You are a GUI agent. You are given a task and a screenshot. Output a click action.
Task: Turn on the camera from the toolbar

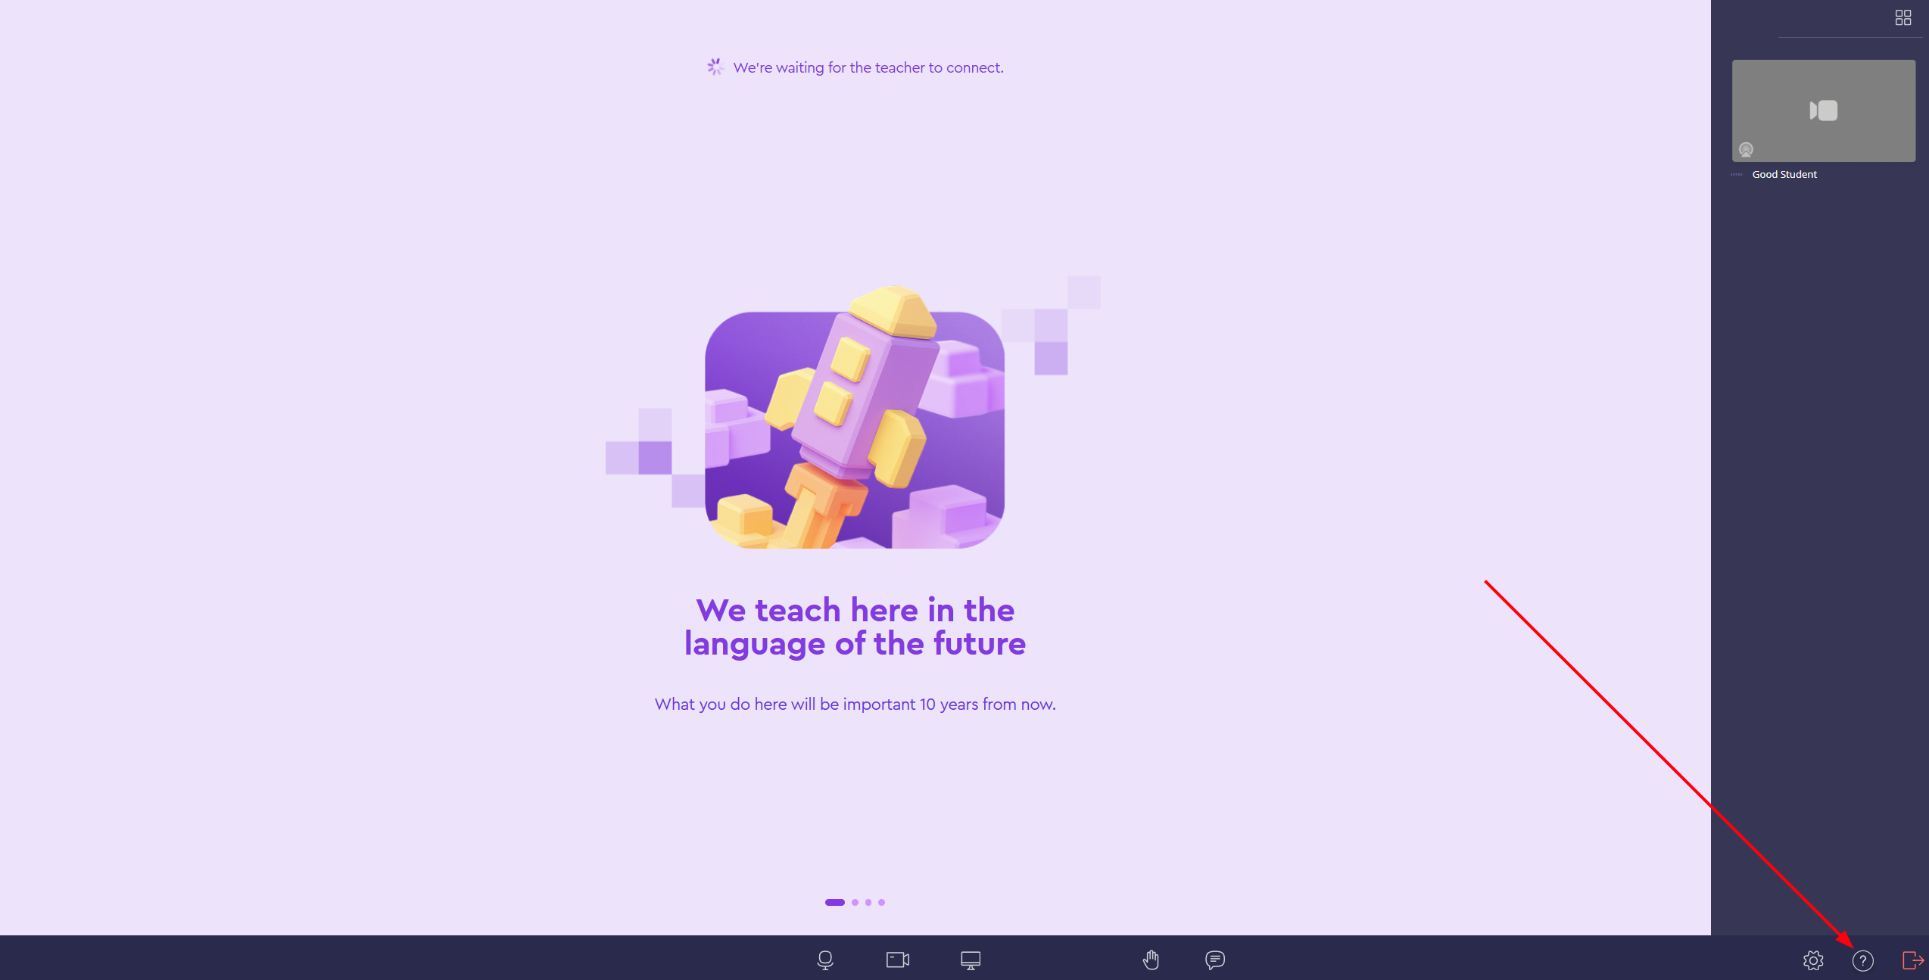pyautogui.click(x=897, y=960)
